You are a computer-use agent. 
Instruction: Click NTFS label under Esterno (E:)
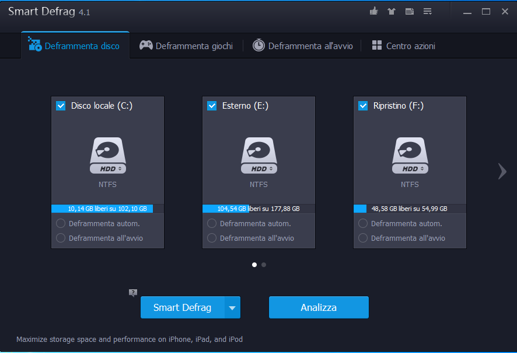258,185
